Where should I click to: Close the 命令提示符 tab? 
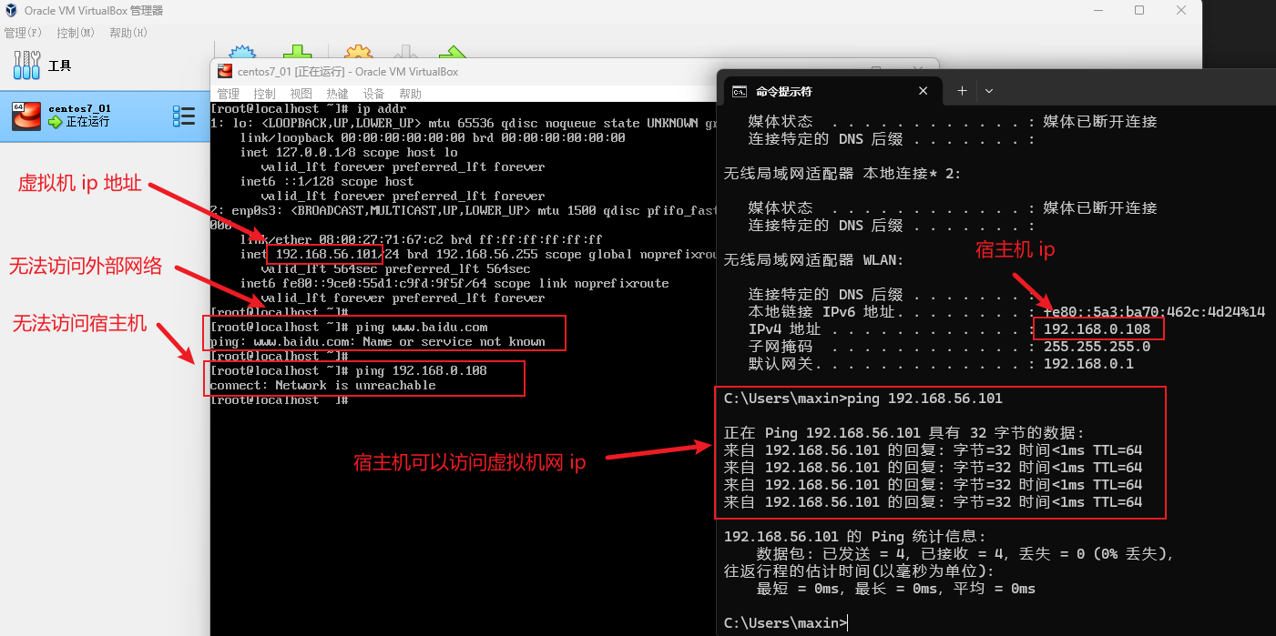923,91
